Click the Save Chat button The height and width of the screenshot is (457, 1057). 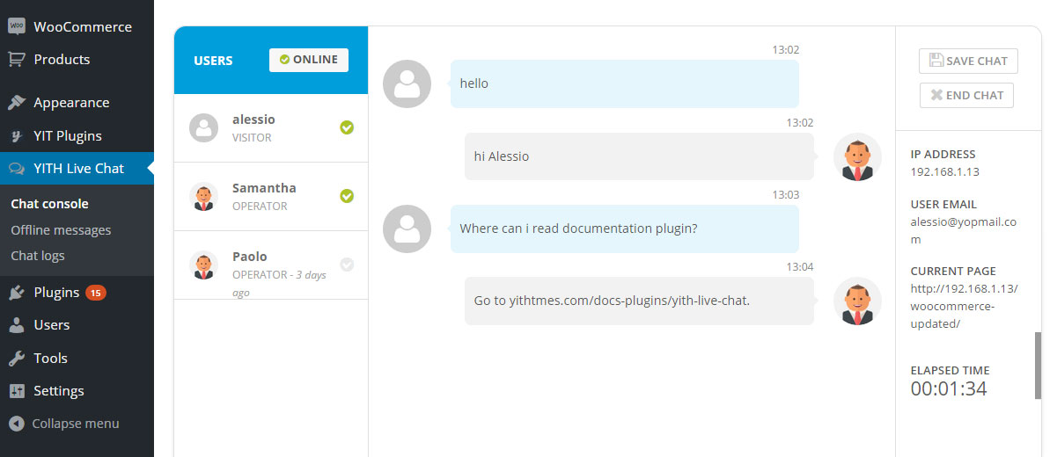pyautogui.click(x=968, y=61)
